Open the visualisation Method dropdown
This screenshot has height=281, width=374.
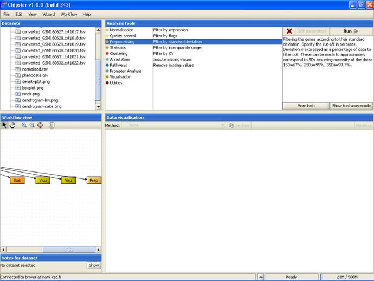click(173, 125)
